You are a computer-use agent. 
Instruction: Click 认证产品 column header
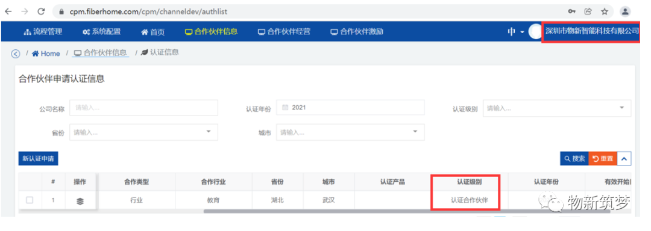[x=392, y=182]
